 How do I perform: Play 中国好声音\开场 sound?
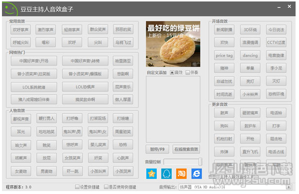point(34,61)
